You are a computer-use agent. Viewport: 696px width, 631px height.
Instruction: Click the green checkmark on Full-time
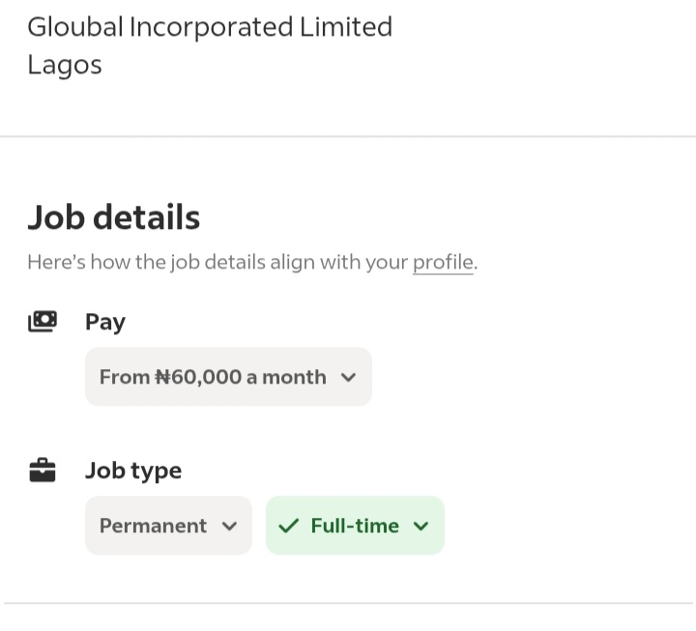coord(288,526)
